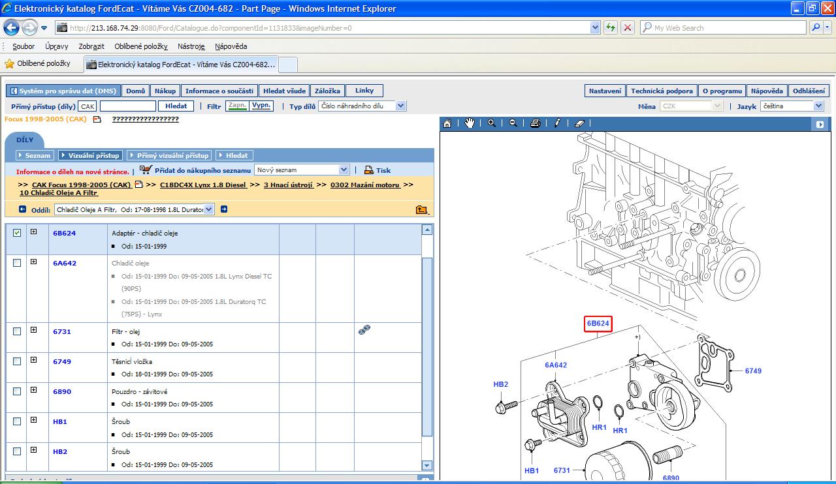Image resolution: width=836 pixels, height=484 pixels.
Task: Click the home icon in diagram toolbar
Action: [x=447, y=123]
